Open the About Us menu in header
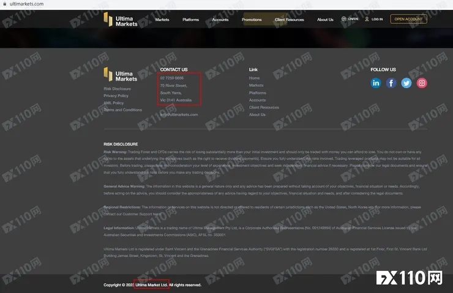This screenshot has height=293, width=453. 325,20
